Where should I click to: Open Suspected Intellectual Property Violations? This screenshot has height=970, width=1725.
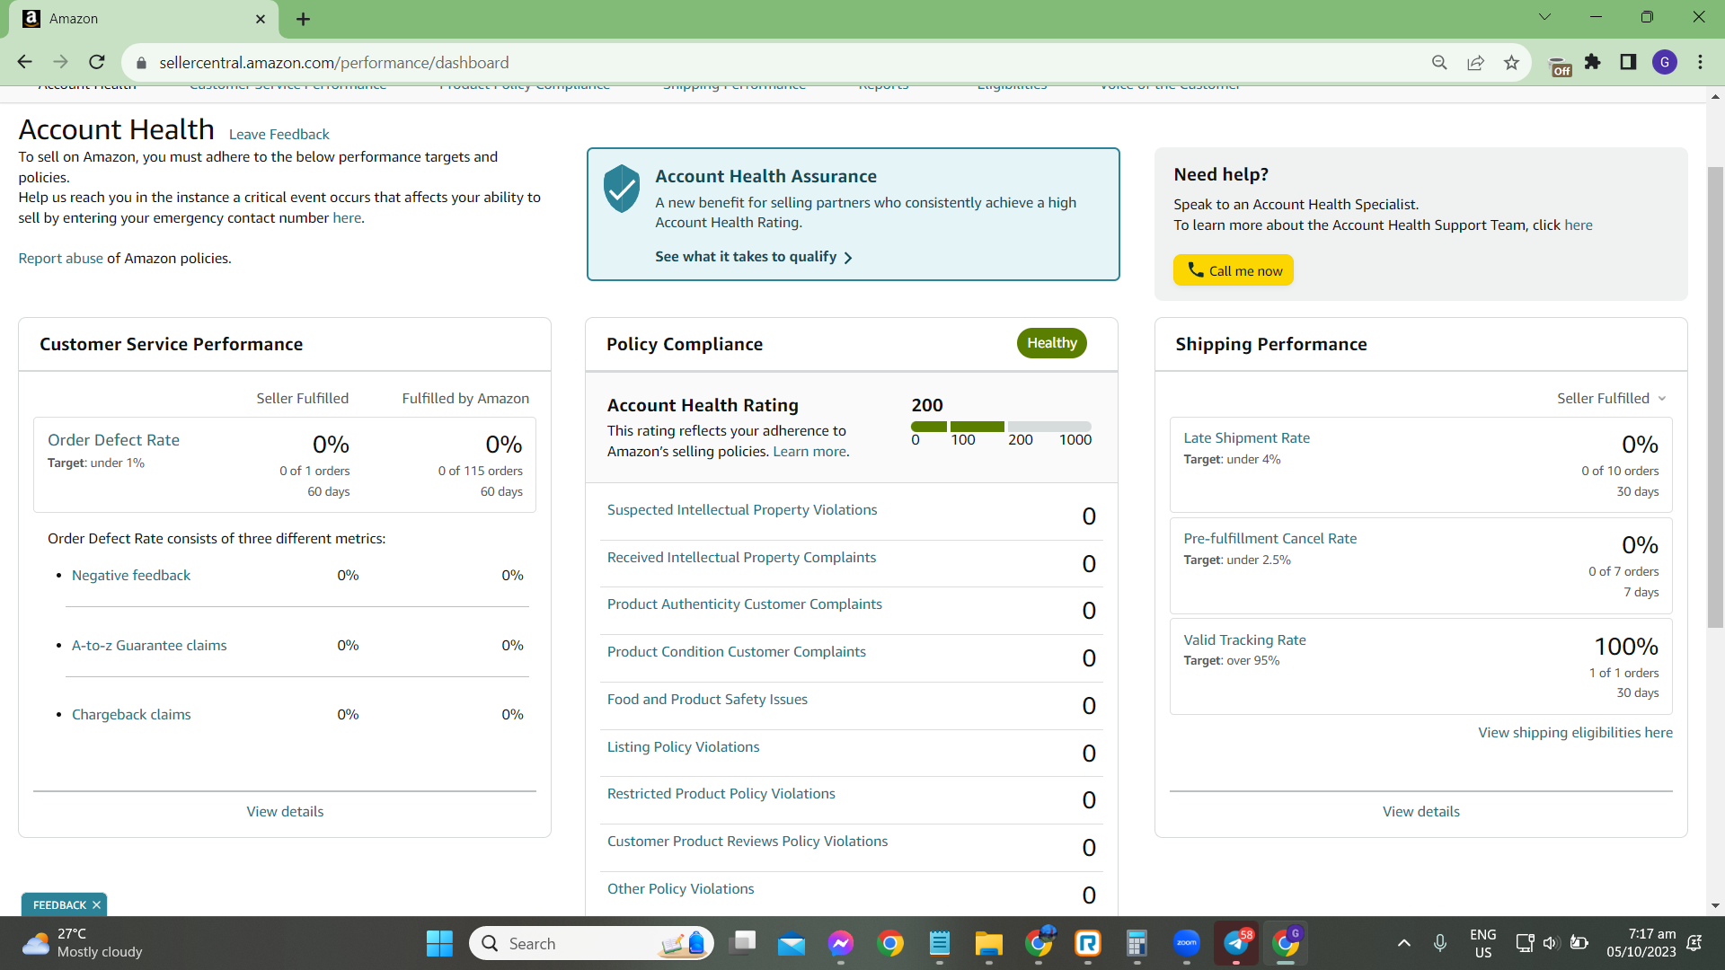(742, 509)
